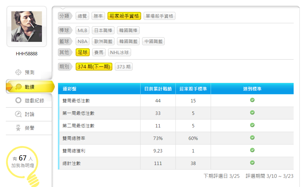Open the 遊戲紀錄 sidebar menu item
Screen dimensions: 301x187
click(29, 101)
